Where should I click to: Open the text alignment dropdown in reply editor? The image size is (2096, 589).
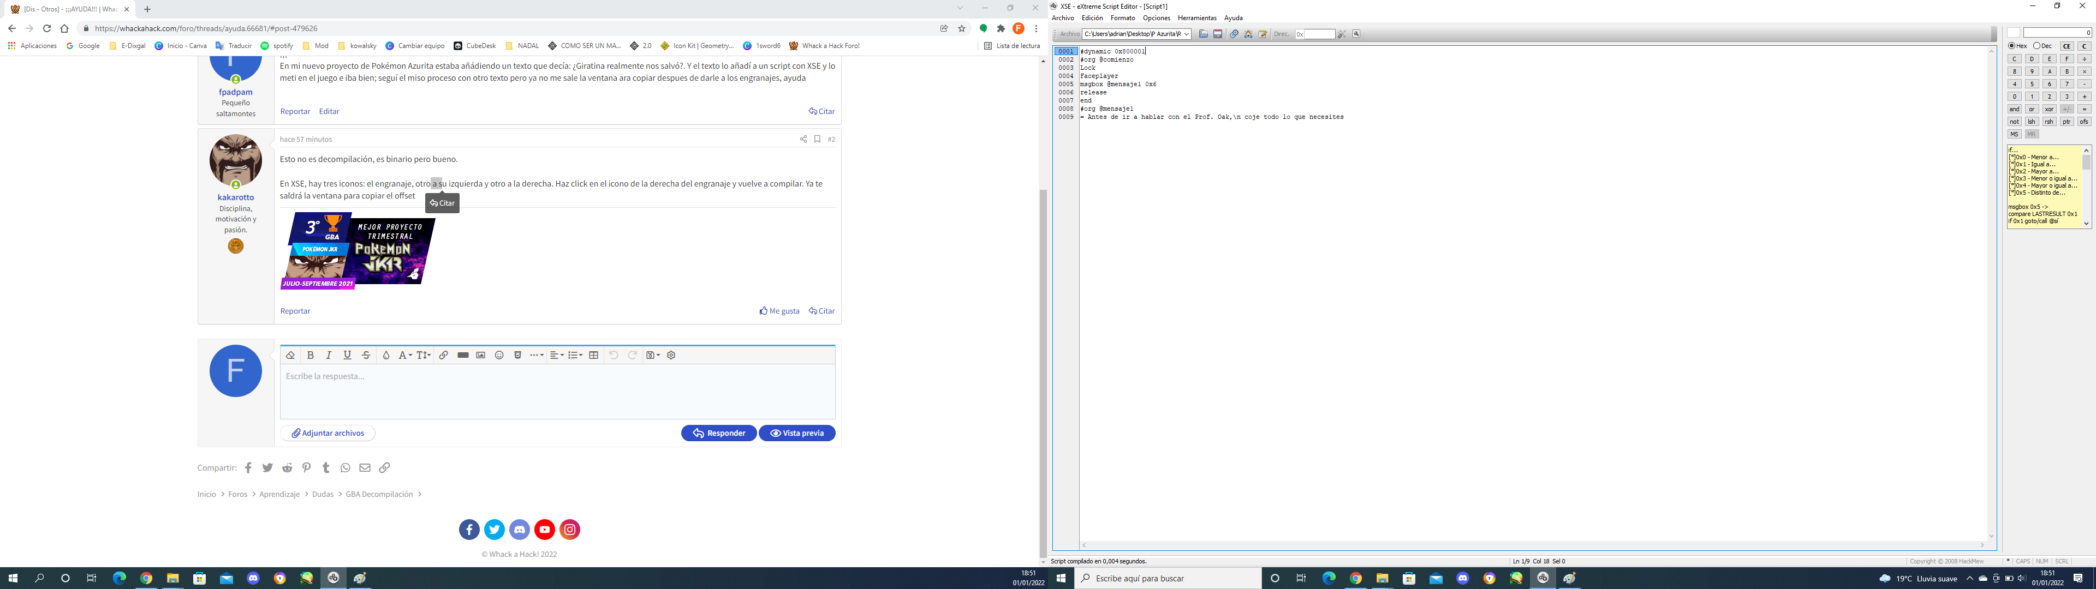point(557,356)
